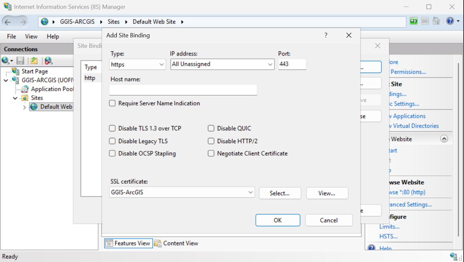Click the dialog help question mark

(x=326, y=35)
